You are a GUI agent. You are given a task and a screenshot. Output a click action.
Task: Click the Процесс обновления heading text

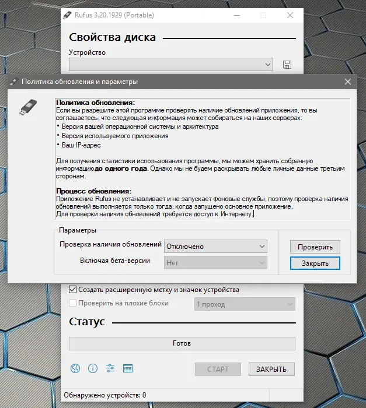click(93, 191)
